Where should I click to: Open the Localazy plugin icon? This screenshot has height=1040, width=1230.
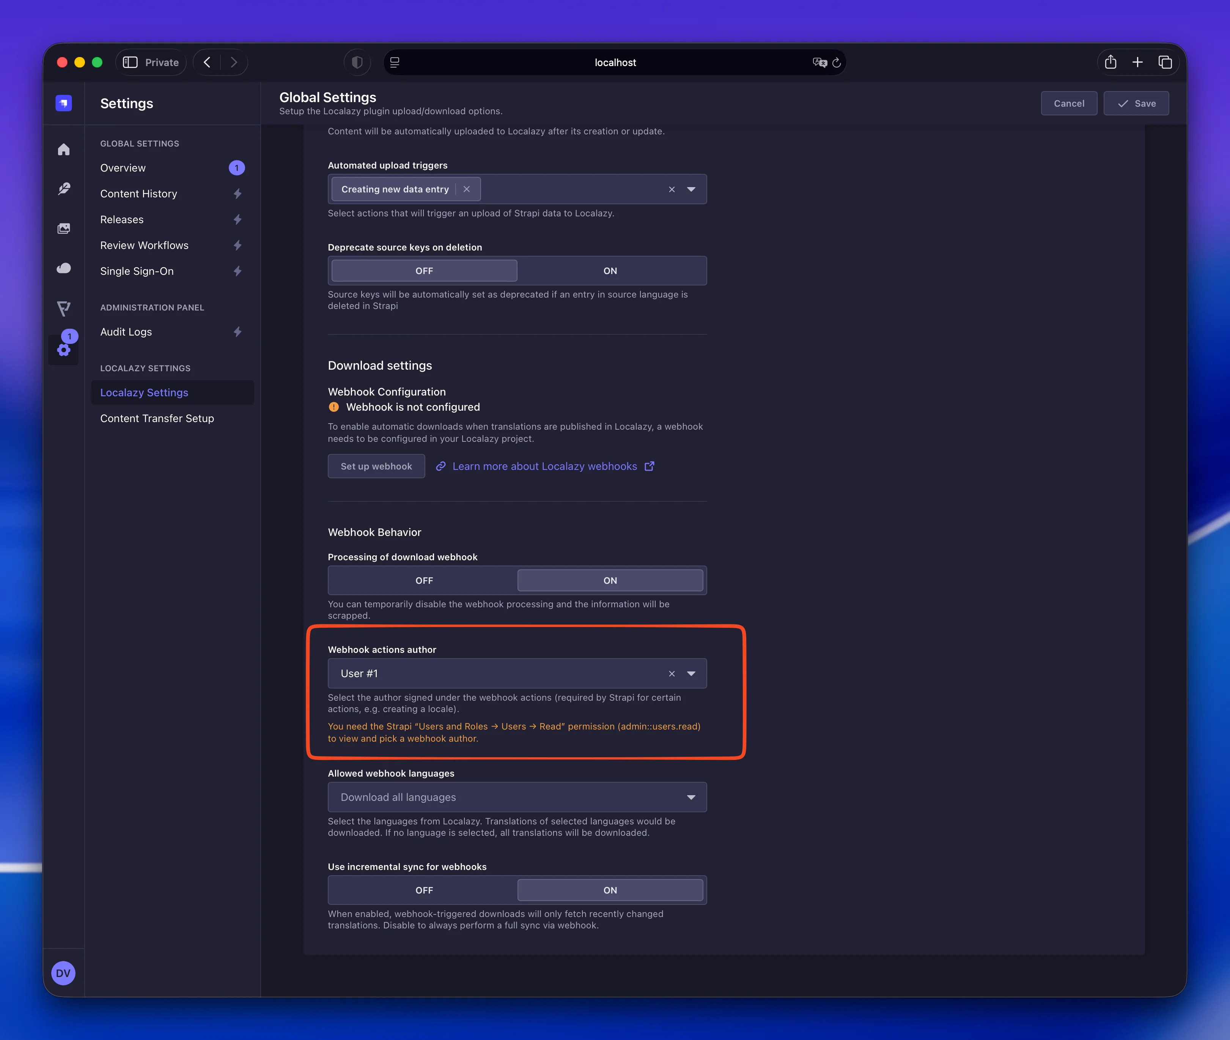[x=64, y=308]
